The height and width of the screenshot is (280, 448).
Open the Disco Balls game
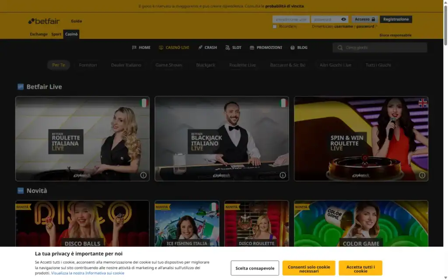[x=82, y=224]
